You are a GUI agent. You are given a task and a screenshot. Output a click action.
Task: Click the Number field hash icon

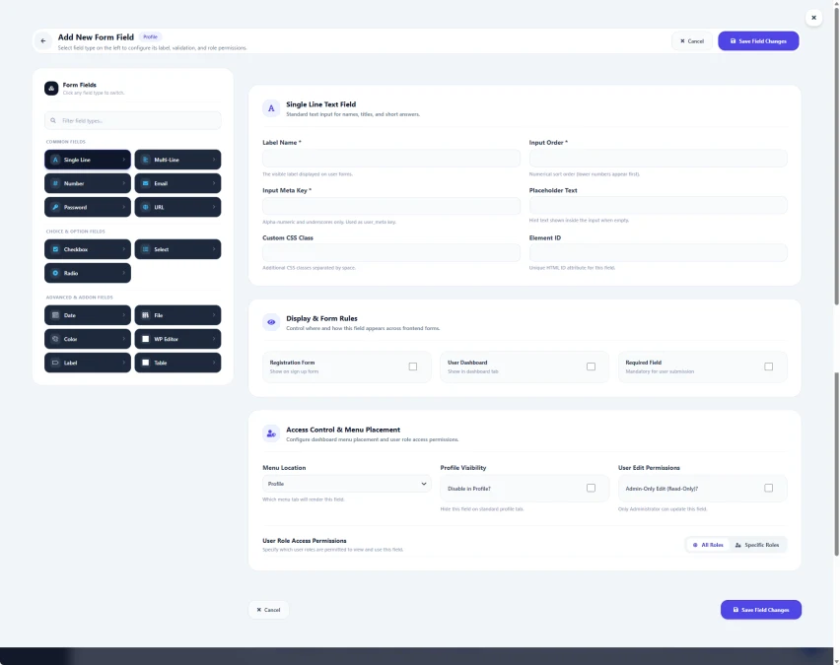point(55,183)
